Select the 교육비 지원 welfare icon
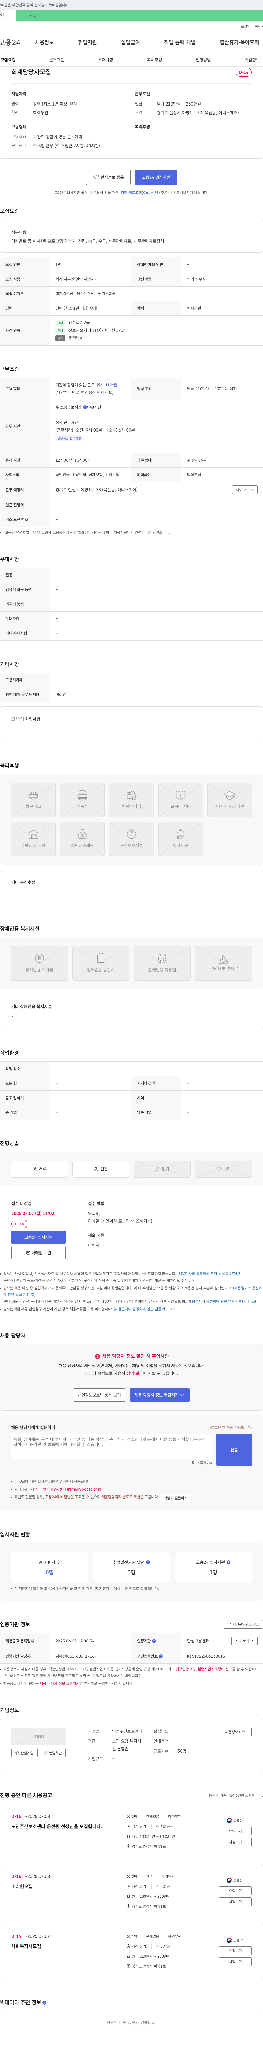Viewport: 263px width, 2059px height. tap(180, 800)
